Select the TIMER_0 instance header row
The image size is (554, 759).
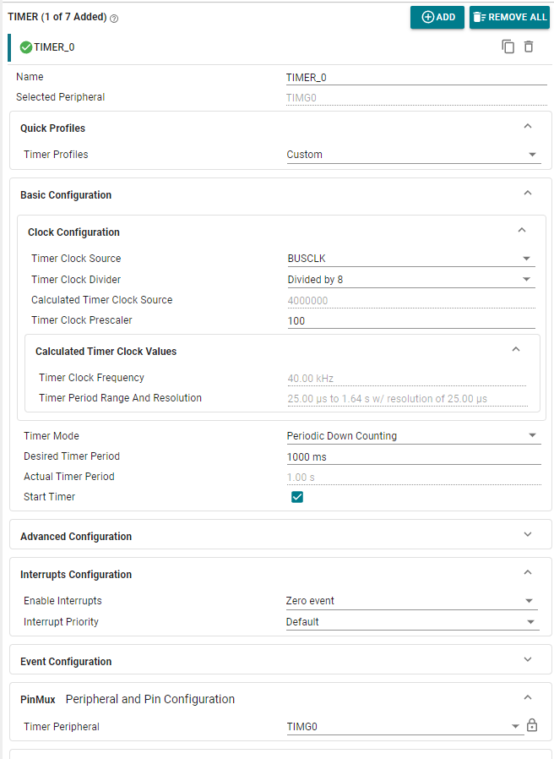point(278,47)
